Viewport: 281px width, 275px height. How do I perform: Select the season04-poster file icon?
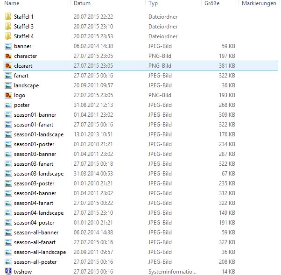[x=8, y=223]
